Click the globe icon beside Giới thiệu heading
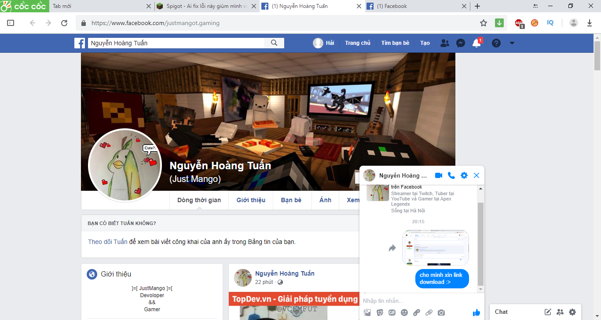 tap(92, 274)
